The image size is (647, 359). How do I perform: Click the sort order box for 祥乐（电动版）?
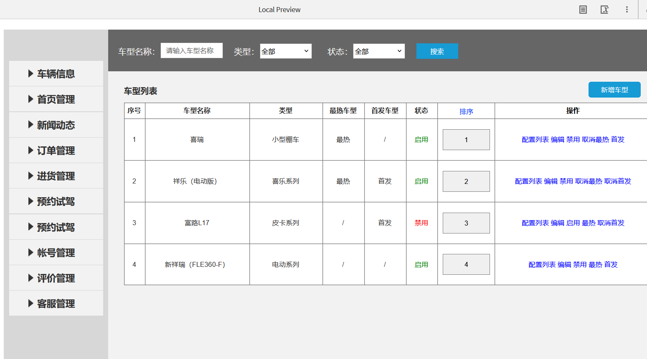tap(466, 181)
